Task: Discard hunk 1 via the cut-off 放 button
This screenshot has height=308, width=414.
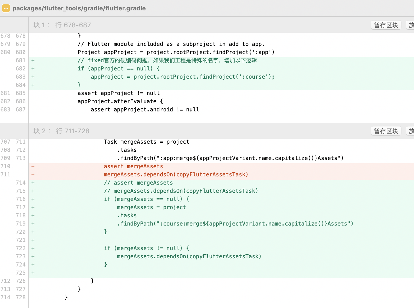Action: coord(410,25)
